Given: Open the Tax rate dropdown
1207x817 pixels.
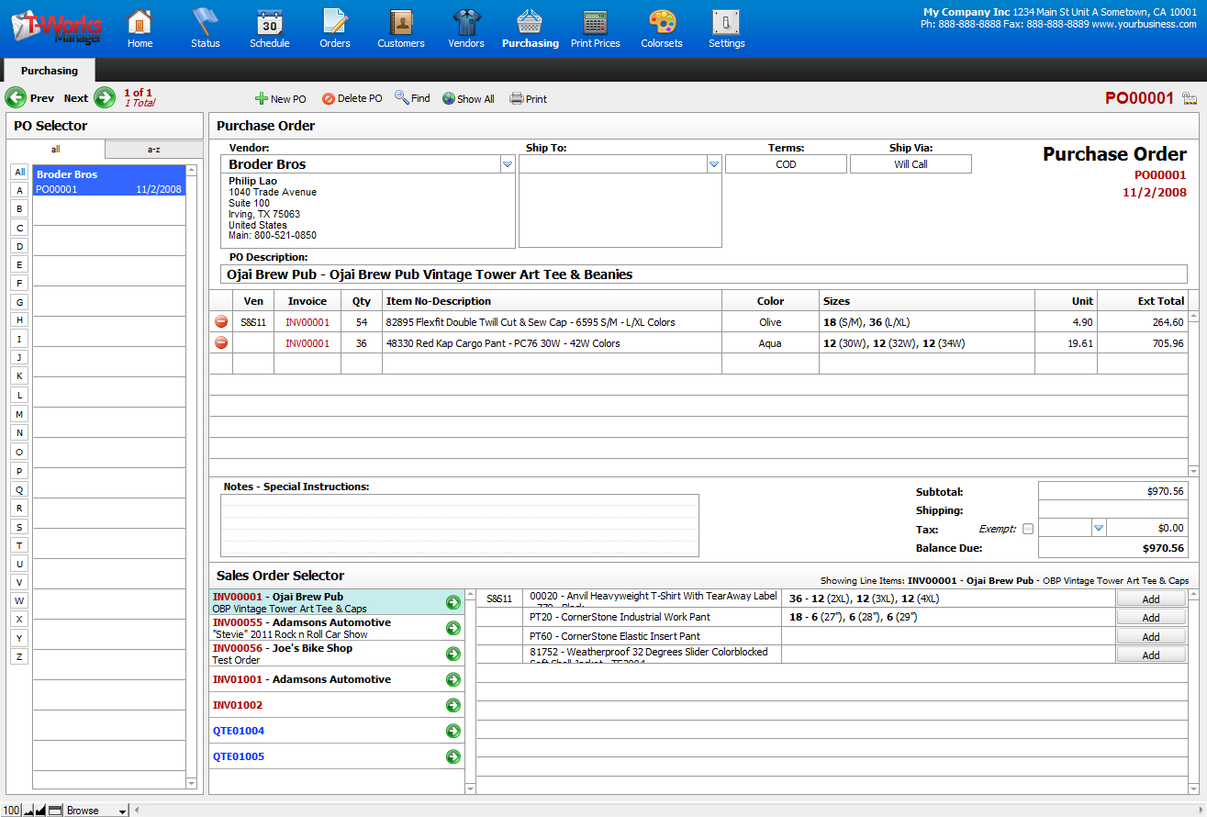Looking at the screenshot, I should pyautogui.click(x=1099, y=528).
